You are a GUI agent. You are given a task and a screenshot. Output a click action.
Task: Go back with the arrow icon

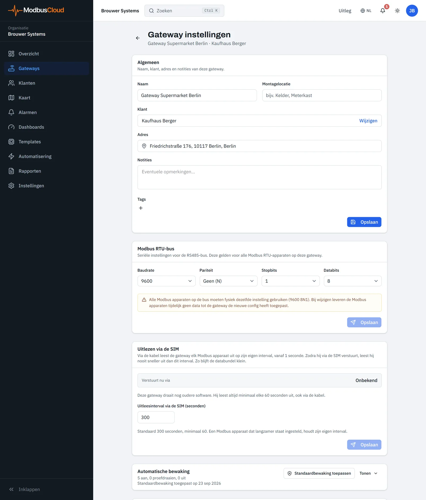[138, 38]
